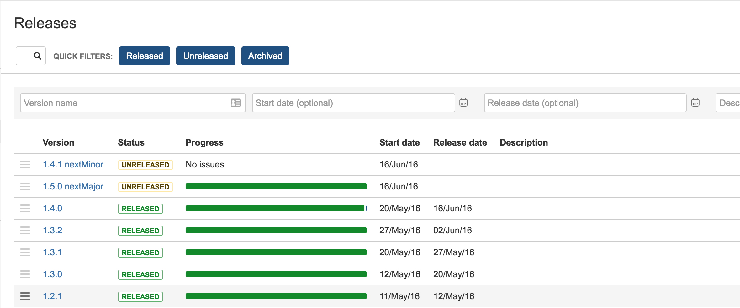740x308 pixels.
Task: Click the Description input field
Action: click(x=728, y=103)
